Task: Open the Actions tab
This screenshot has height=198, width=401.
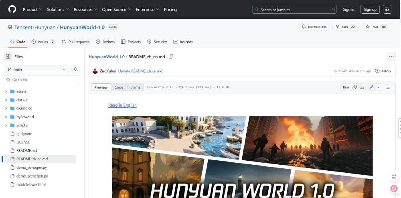Action: click(x=105, y=42)
